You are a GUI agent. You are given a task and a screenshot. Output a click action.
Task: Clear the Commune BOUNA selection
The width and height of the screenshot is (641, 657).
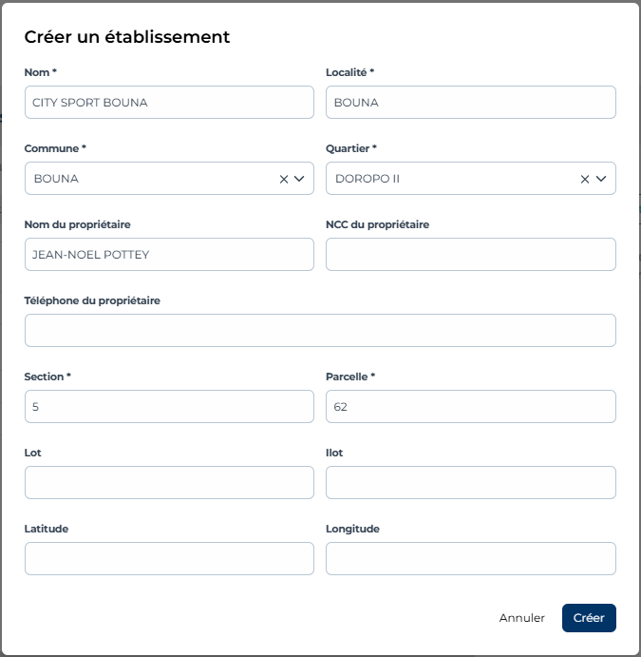tap(283, 179)
